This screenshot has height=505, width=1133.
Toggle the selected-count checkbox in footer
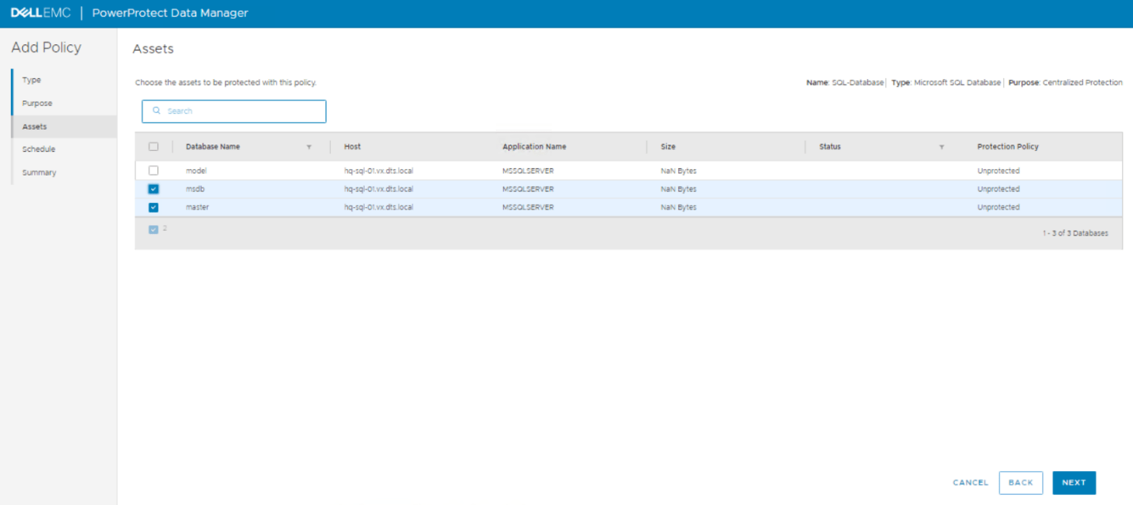tap(153, 229)
